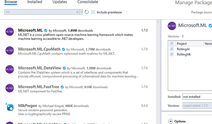
Task: Click the package list scrollbar up arrow
Action: tap(158, 22)
